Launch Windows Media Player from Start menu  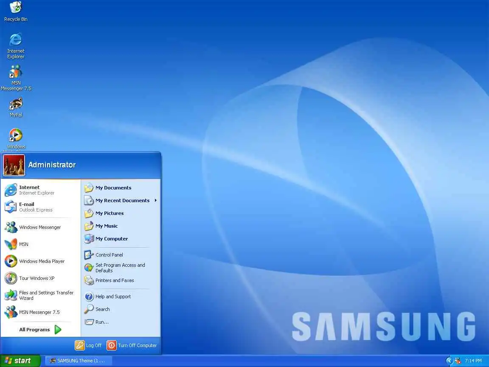tap(41, 261)
